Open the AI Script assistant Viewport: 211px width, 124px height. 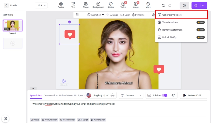pyautogui.click(x=83, y=120)
